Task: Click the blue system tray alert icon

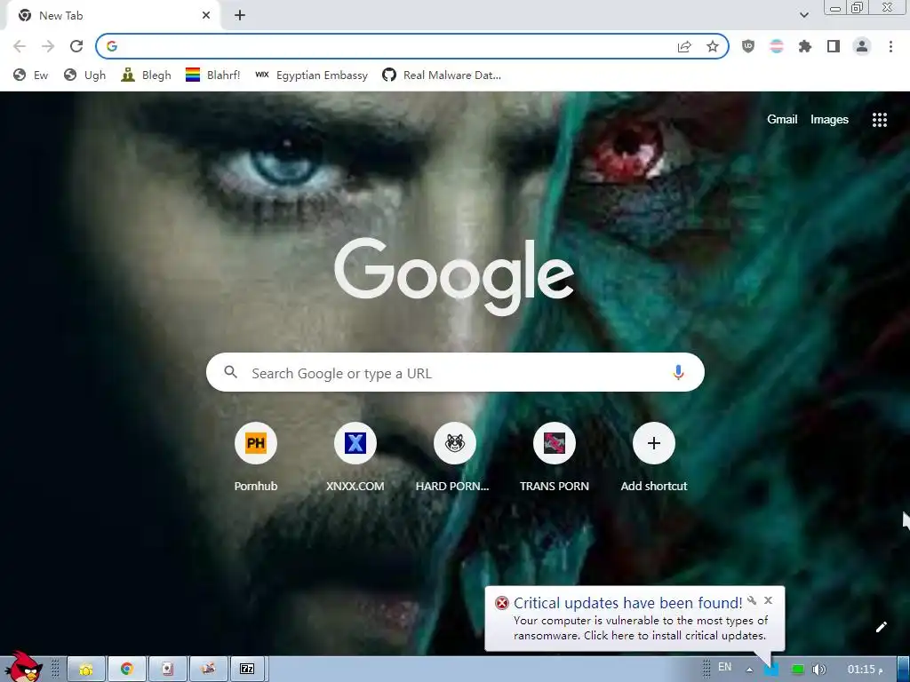Action: [770, 670]
